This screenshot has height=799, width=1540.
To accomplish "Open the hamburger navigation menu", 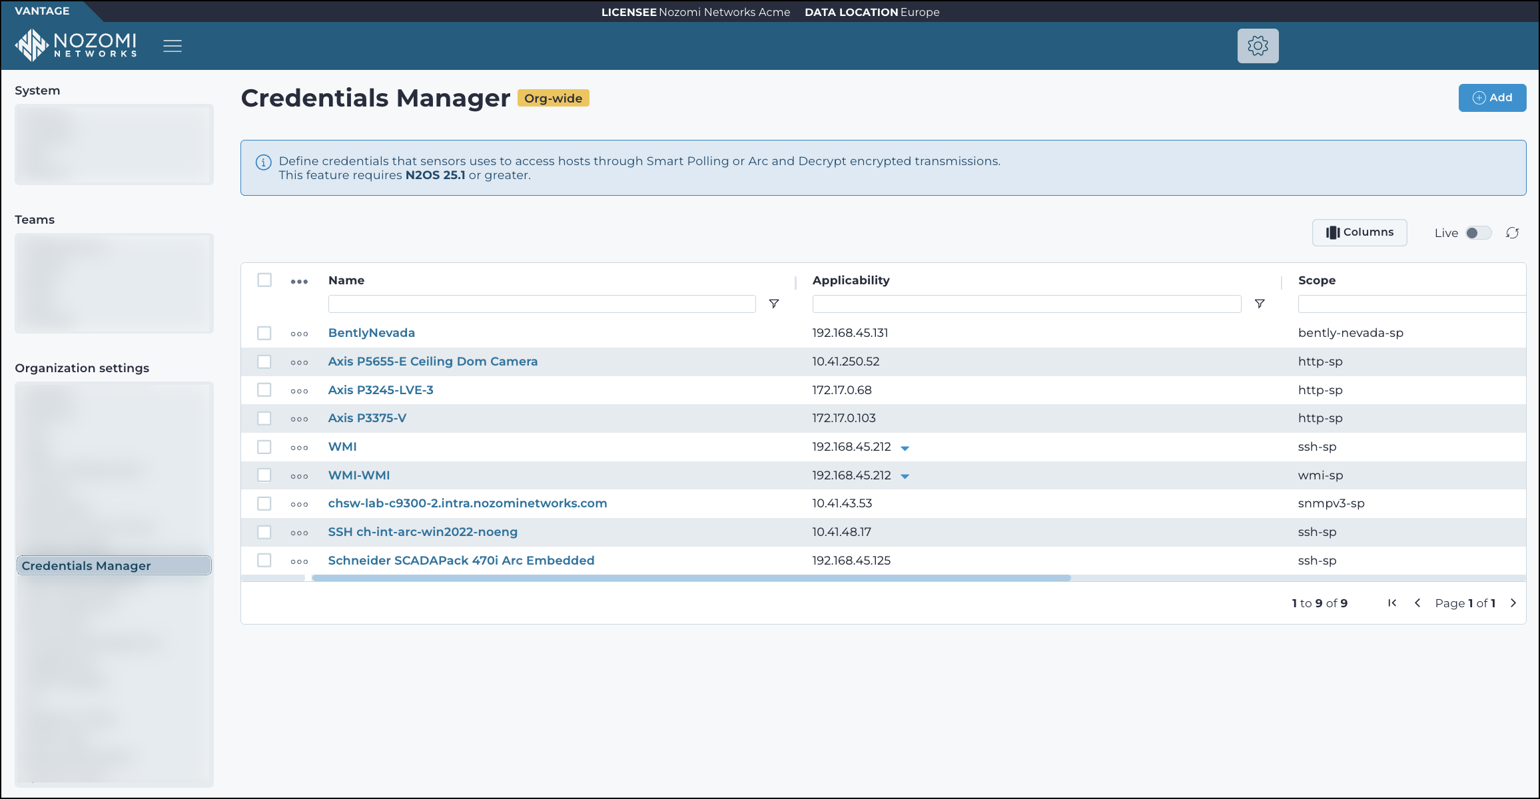I will click(x=173, y=45).
